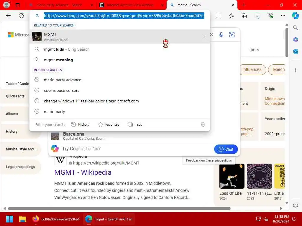Choose mgmt meaning suggestion
The height and width of the screenshot is (226, 302).
pyautogui.click(x=120, y=60)
